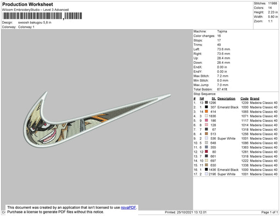Click the stitch count '1296' in stop row 1
Screen dimensions: 280x216
(x=212, y=103)
